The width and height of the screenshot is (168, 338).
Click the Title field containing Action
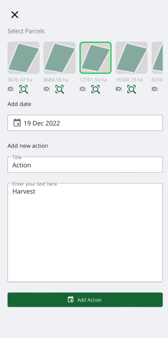coord(85,165)
